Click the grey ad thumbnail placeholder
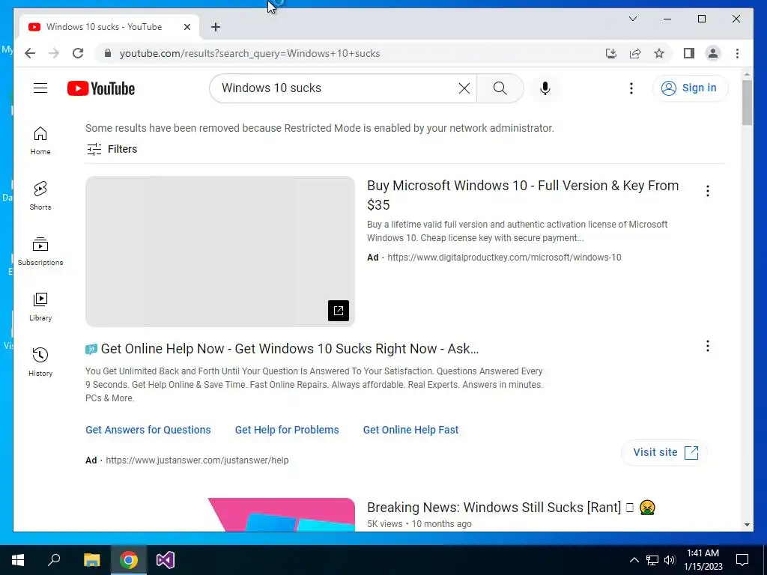Viewport: 767px width, 575px height. [219, 252]
